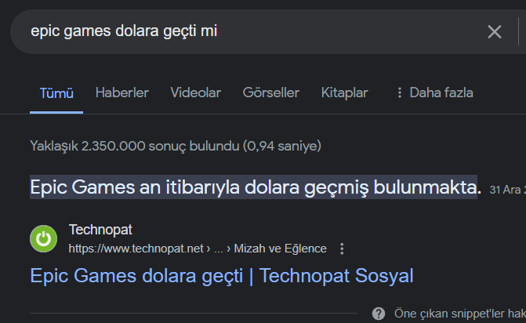Click the Öne çıkan snippet'ler link
Viewport: 526px width, 323px height.
click(459, 313)
